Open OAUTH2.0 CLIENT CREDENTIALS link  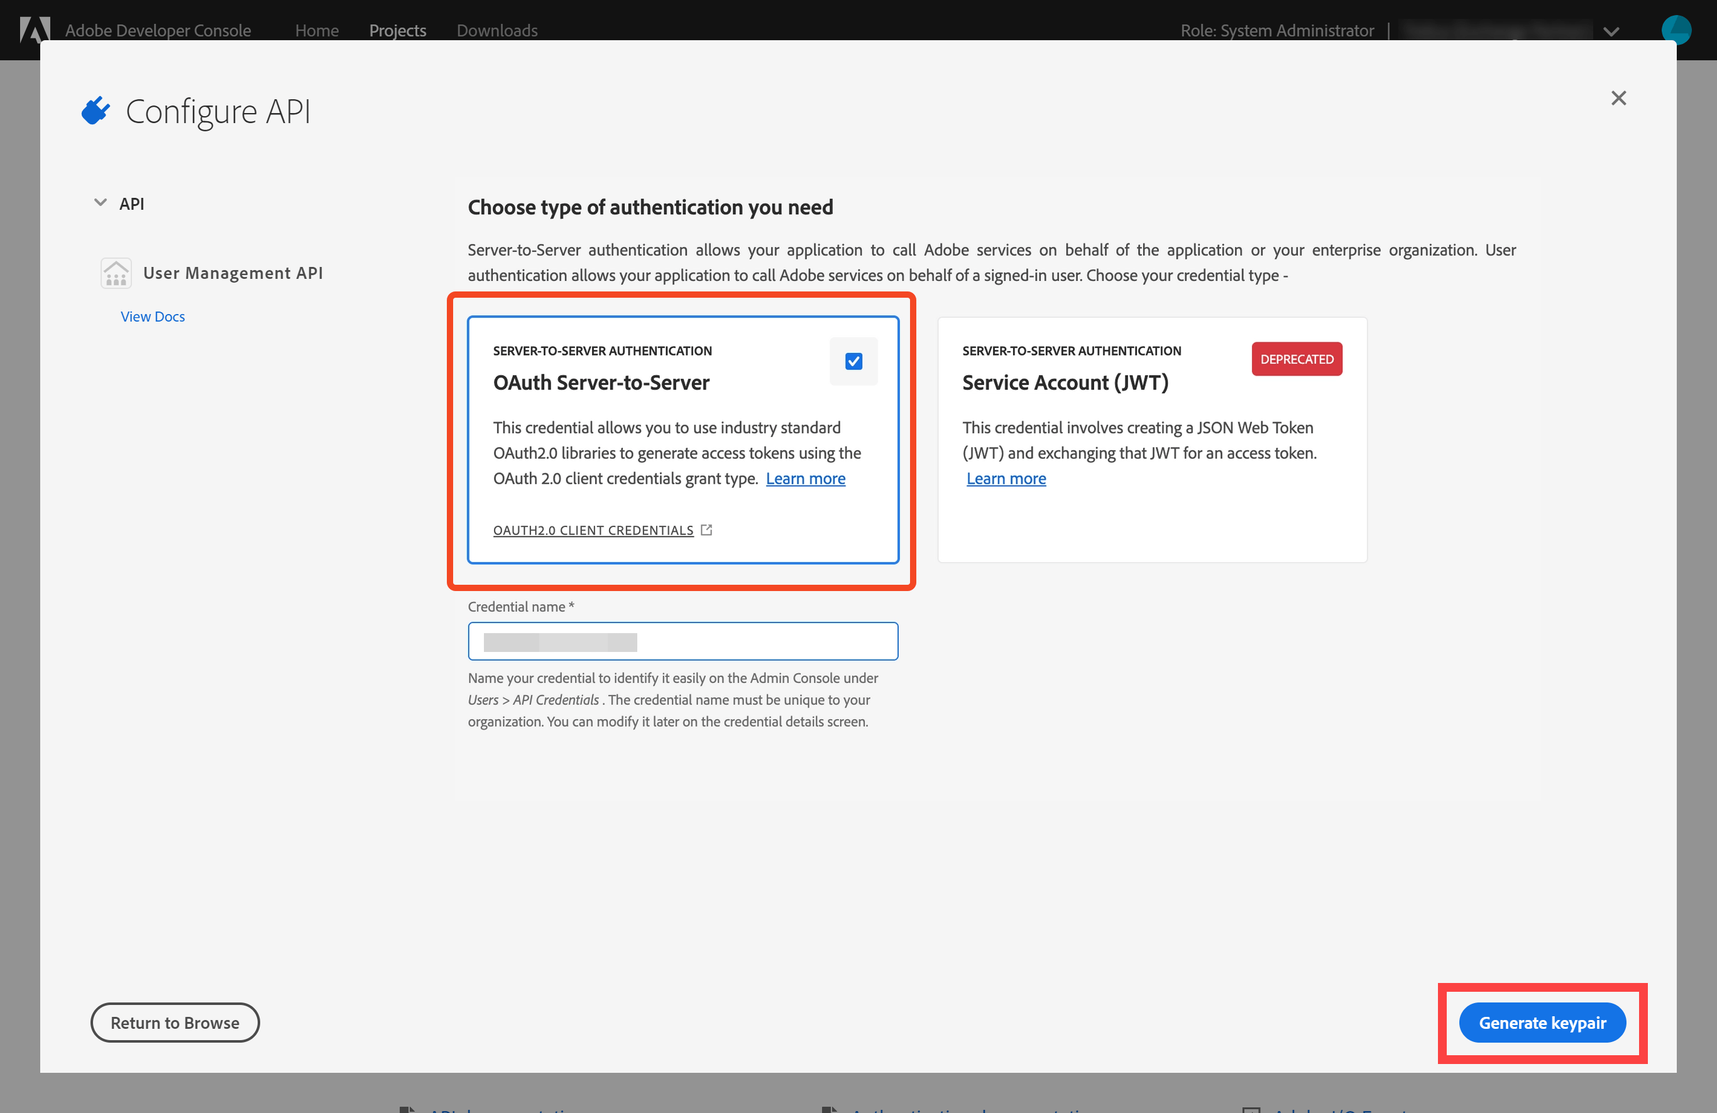[593, 531]
